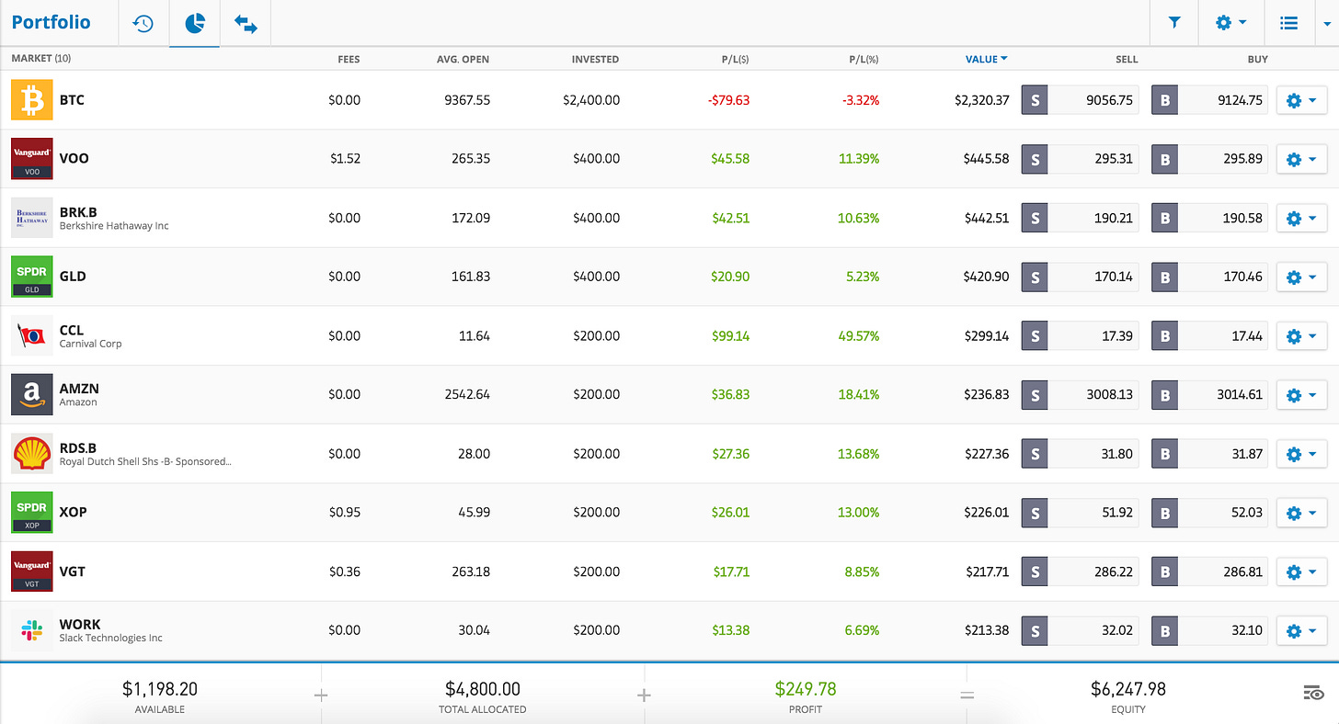Sell WORK at 32.02

(1081, 631)
